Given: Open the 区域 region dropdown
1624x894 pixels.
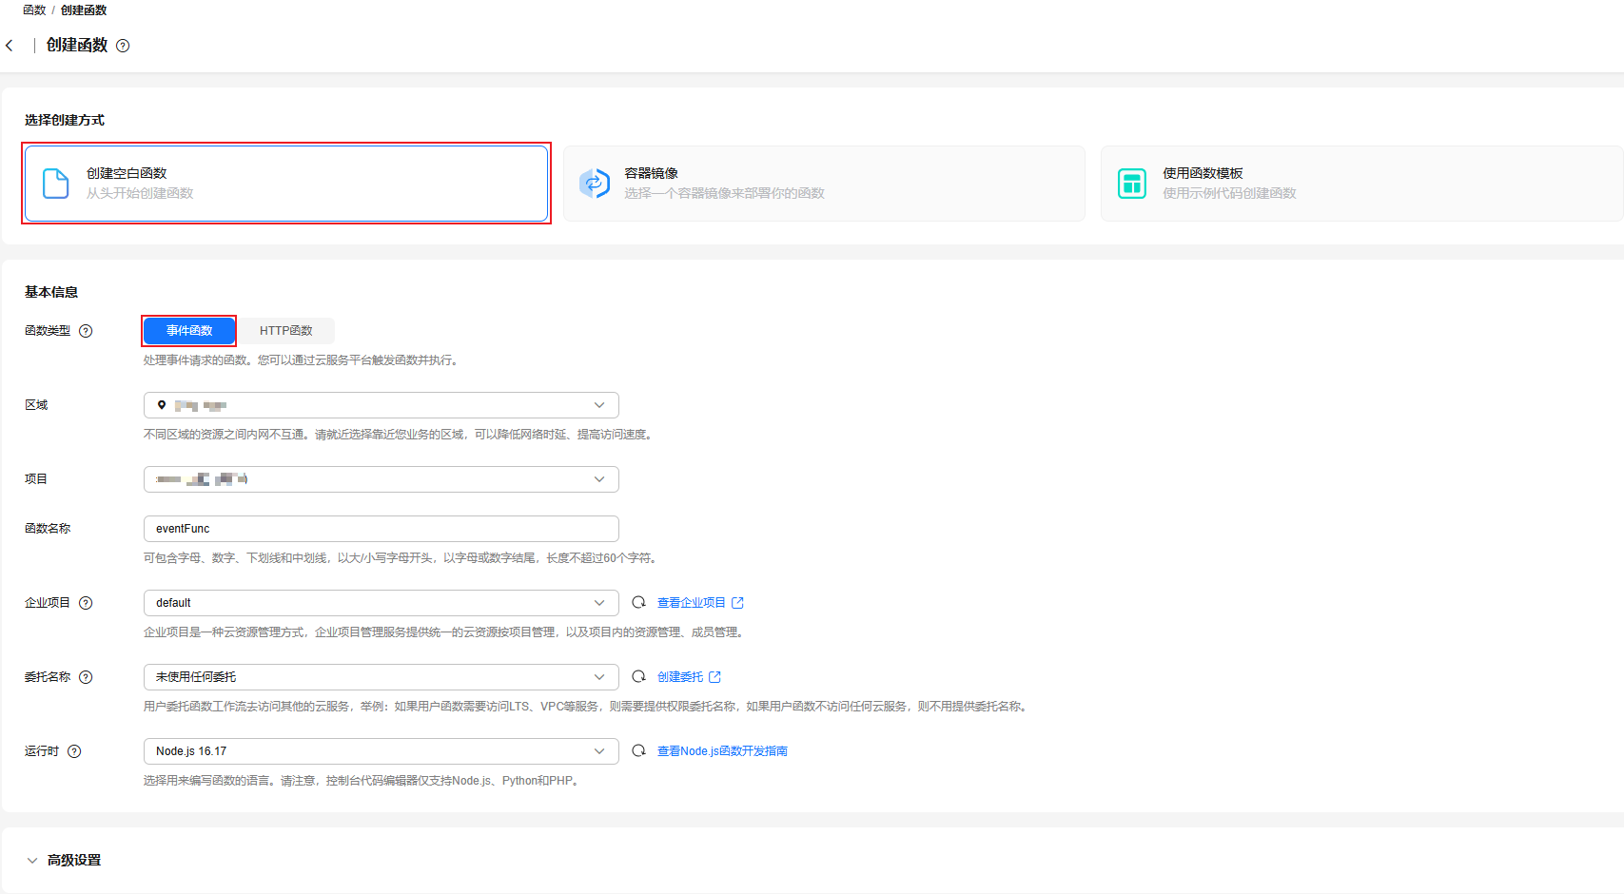Looking at the screenshot, I should pyautogui.click(x=381, y=405).
